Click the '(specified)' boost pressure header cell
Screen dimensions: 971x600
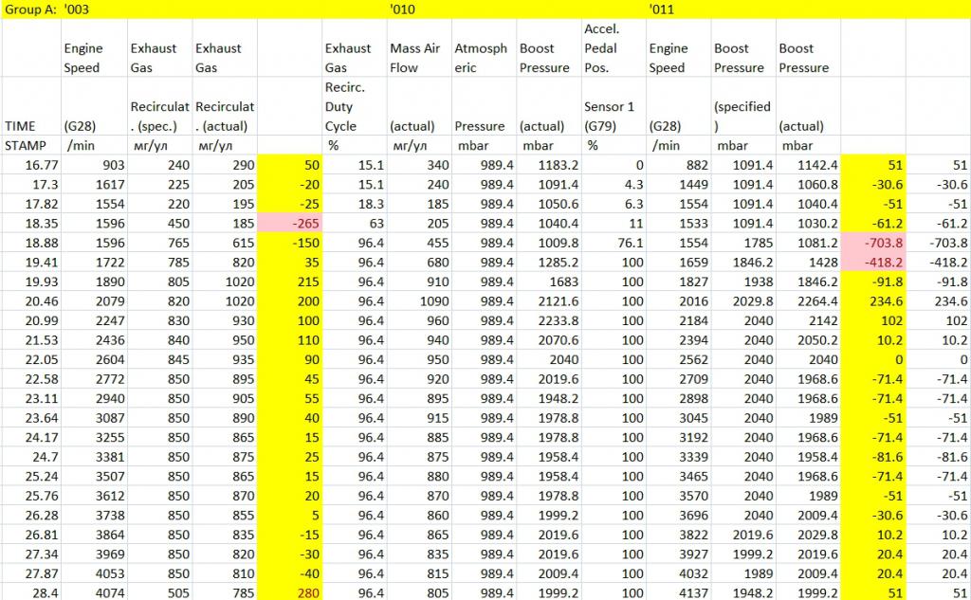click(x=743, y=106)
